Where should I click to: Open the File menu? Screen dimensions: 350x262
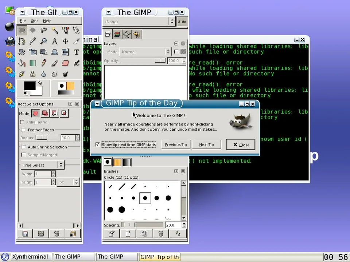tap(23, 21)
